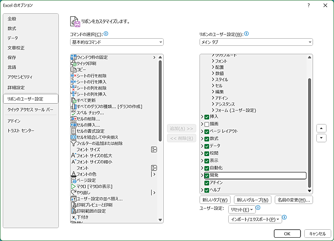The height and width of the screenshot is (241, 334).
Task: Switch to the Trust Center (トラスト センター) category
Action: point(21,131)
